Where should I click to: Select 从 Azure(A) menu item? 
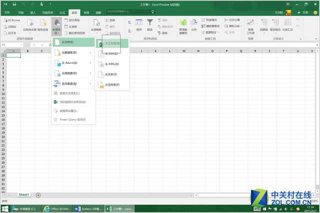[x=73, y=63]
